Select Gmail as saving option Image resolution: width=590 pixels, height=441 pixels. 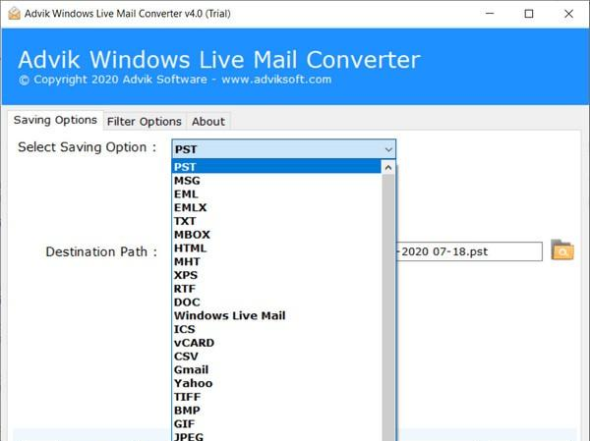click(x=276, y=370)
